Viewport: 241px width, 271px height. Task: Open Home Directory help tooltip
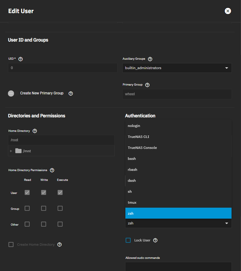coord(35,131)
